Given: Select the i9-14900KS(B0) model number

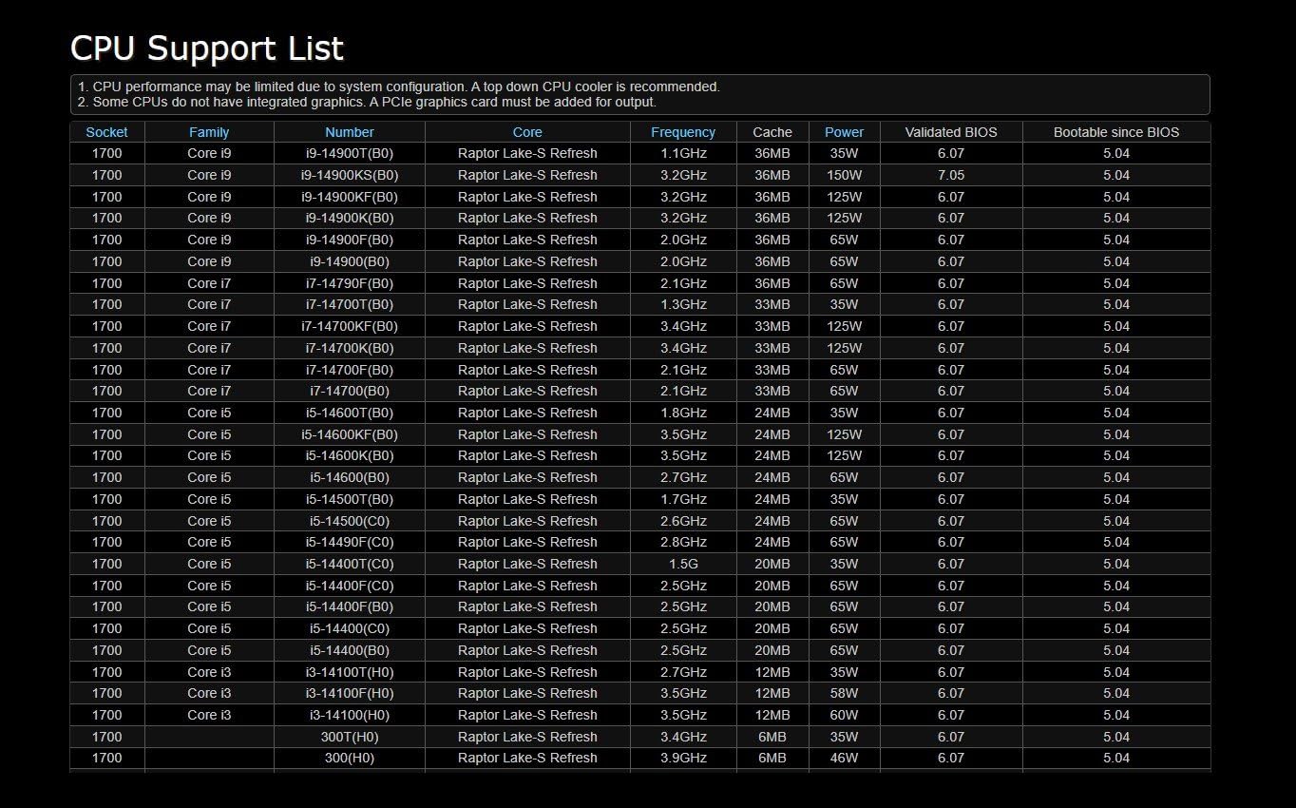Looking at the screenshot, I should click(350, 175).
